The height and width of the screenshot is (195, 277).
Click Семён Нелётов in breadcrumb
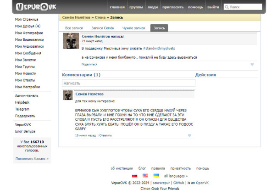(76, 17)
